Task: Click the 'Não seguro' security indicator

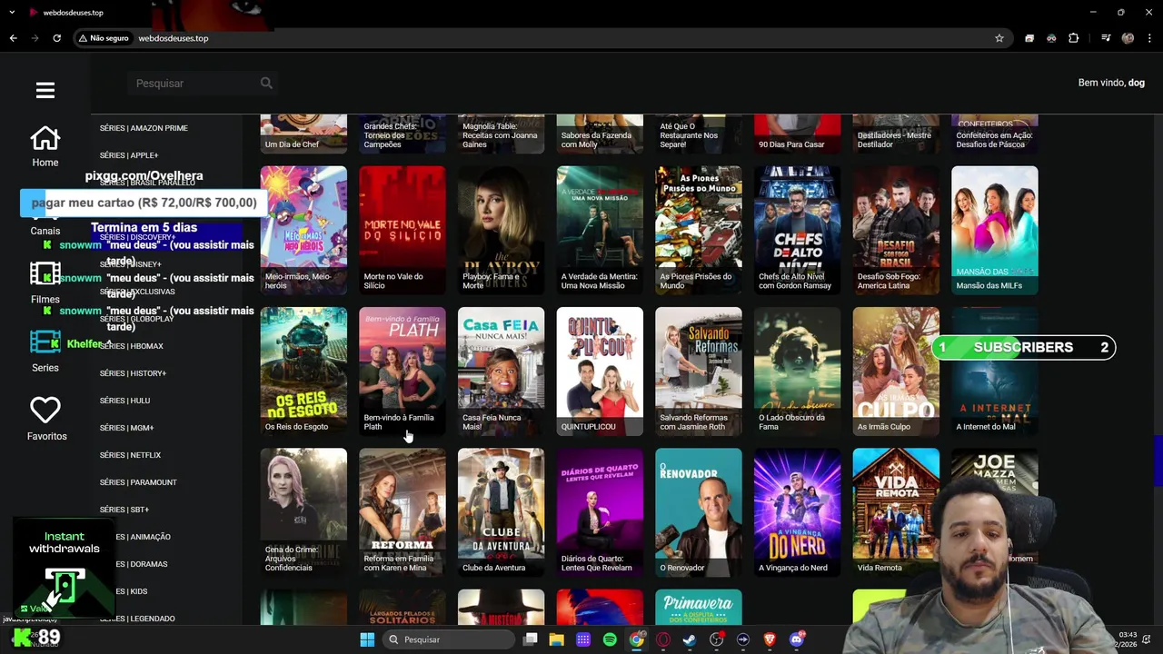Action: [x=104, y=38]
